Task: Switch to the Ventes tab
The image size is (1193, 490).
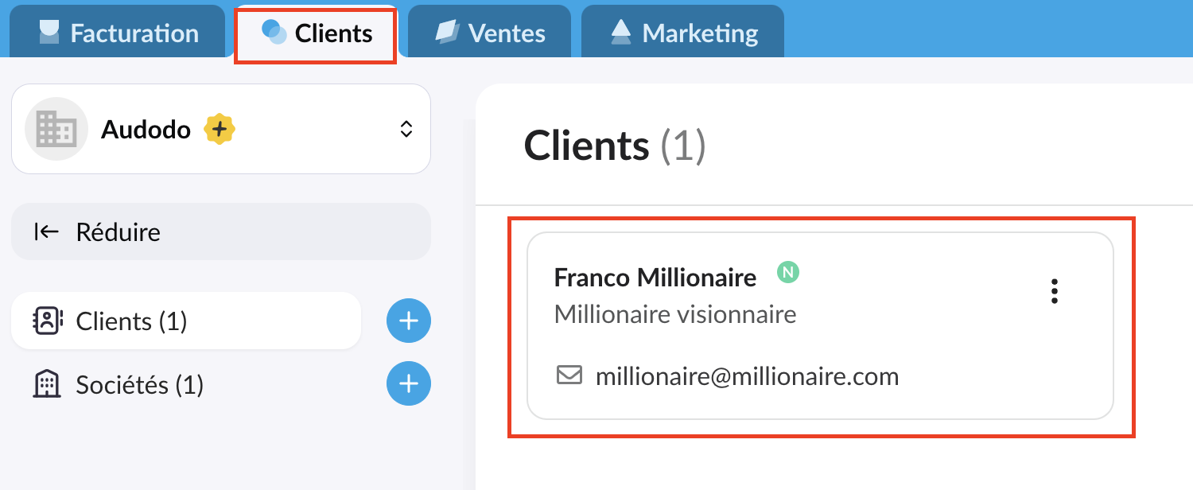Action: (x=491, y=33)
